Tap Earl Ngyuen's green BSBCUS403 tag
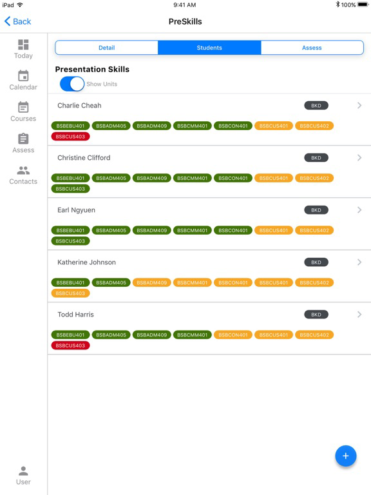This screenshot has height=495, width=371. point(70,241)
